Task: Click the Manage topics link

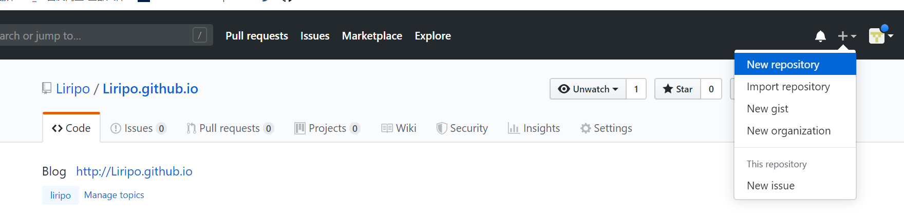Action: (x=114, y=195)
